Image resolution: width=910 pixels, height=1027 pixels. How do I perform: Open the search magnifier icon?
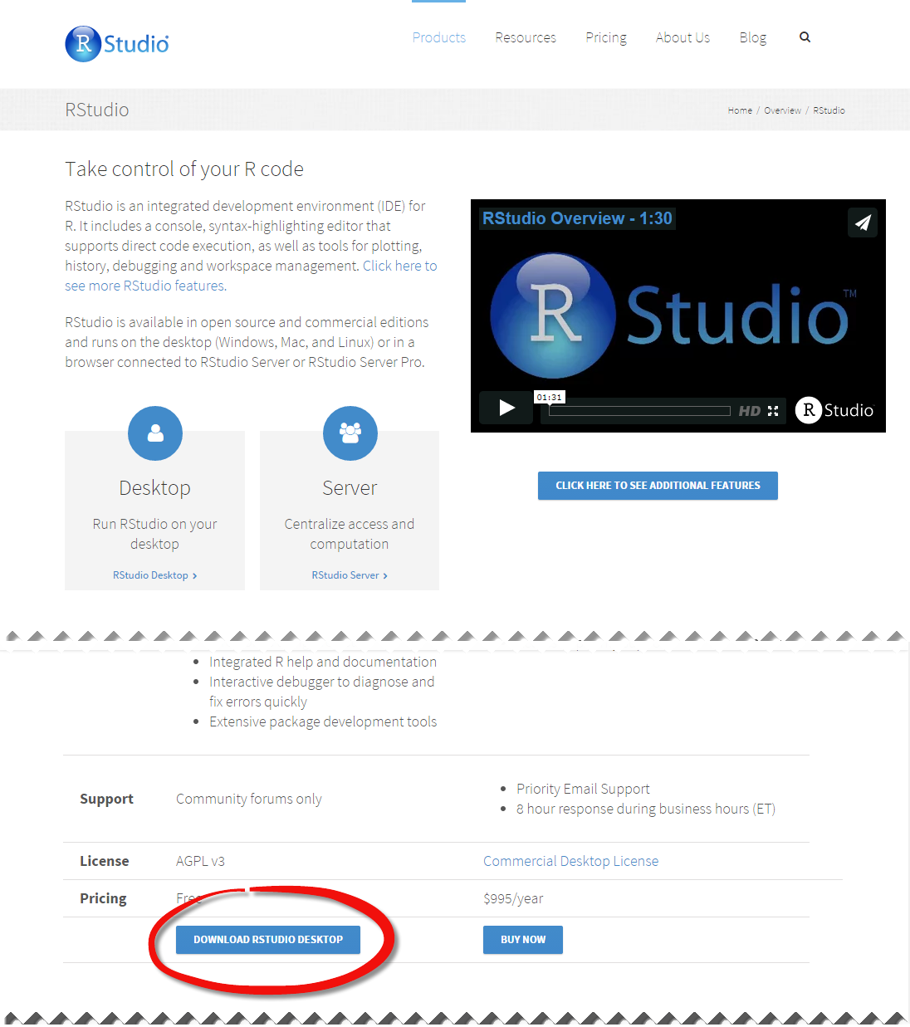pyautogui.click(x=805, y=37)
